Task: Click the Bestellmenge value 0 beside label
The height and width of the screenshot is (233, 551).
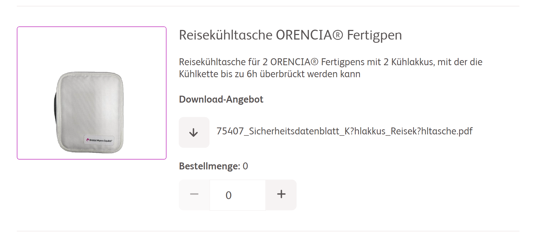Action: pos(245,166)
